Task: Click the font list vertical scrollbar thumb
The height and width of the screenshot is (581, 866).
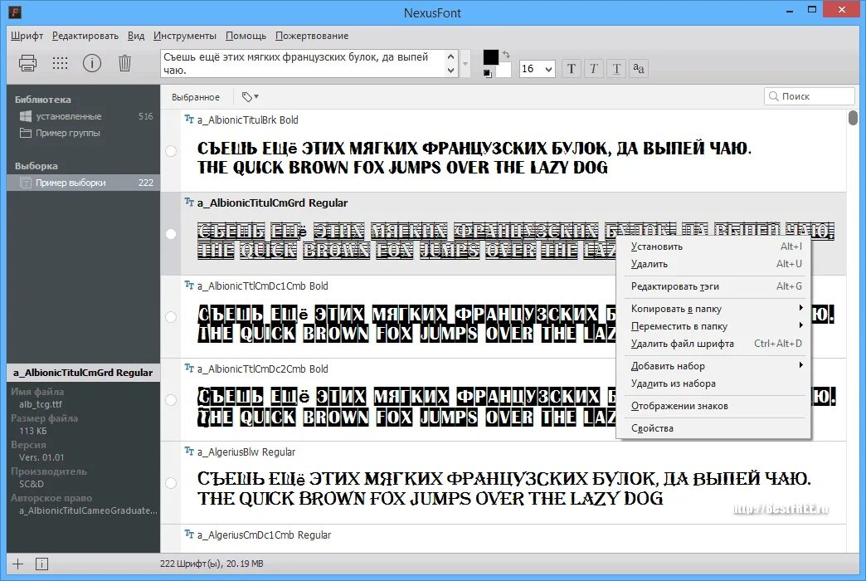Action: 854,118
